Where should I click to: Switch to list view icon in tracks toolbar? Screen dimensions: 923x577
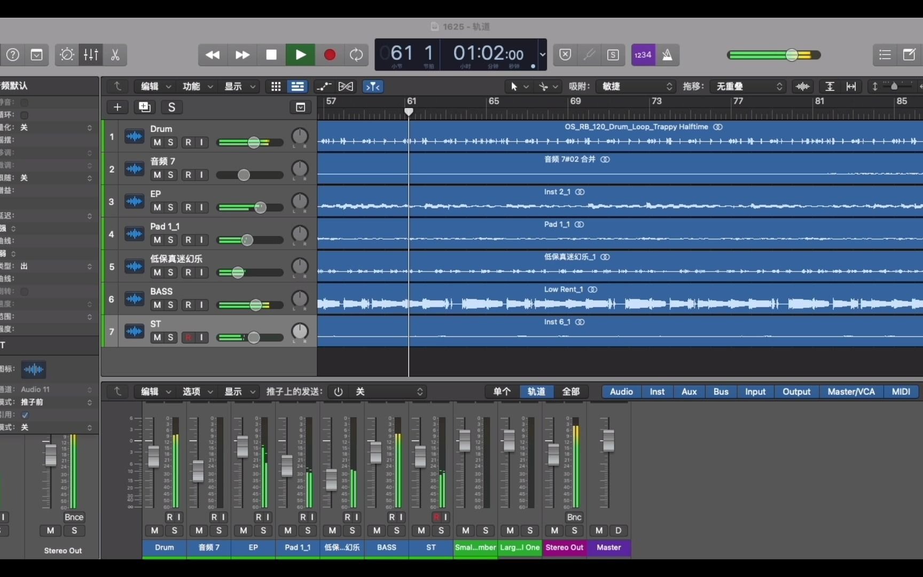coord(297,87)
